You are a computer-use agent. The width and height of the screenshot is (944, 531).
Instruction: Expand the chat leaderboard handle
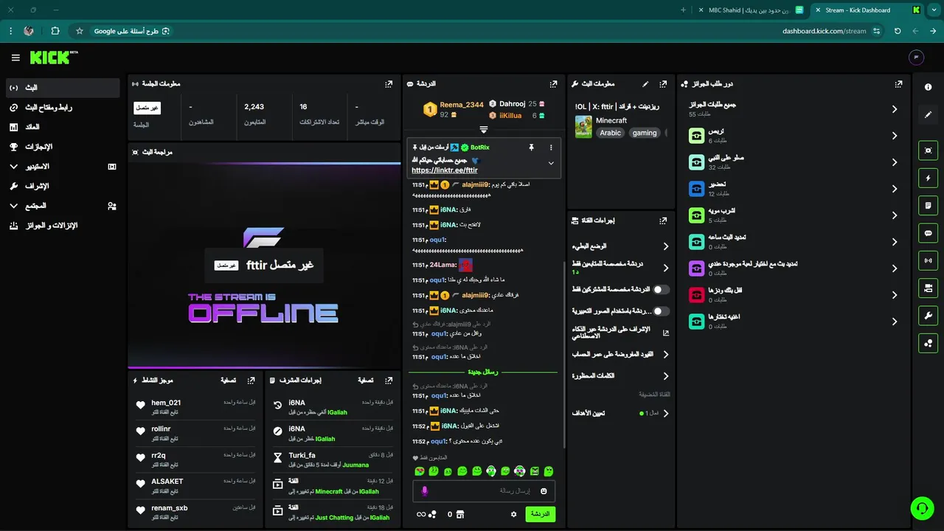click(484, 129)
